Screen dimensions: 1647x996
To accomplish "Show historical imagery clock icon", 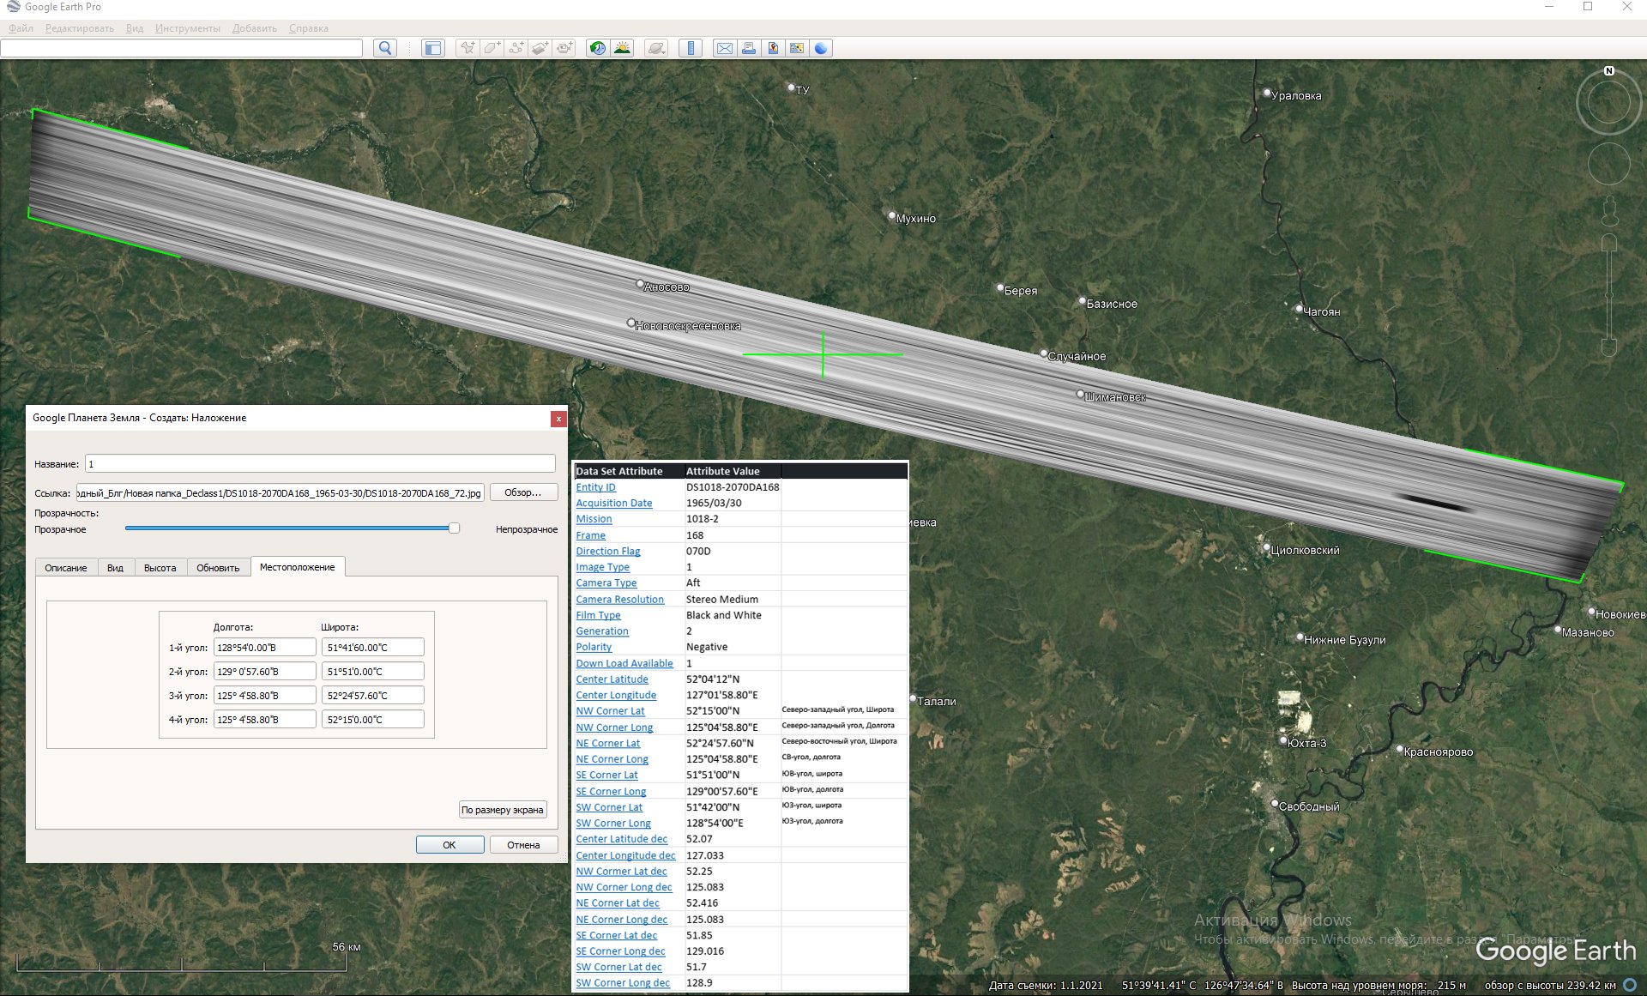I will (x=597, y=48).
